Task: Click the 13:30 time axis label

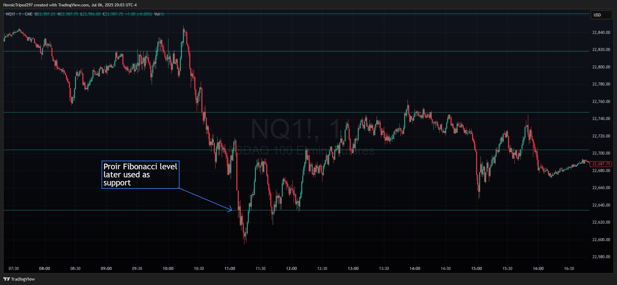Action: click(x=384, y=269)
